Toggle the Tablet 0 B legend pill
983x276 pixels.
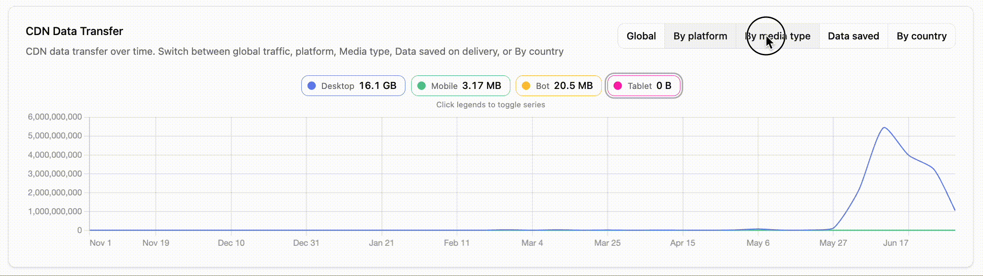coord(643,85)
